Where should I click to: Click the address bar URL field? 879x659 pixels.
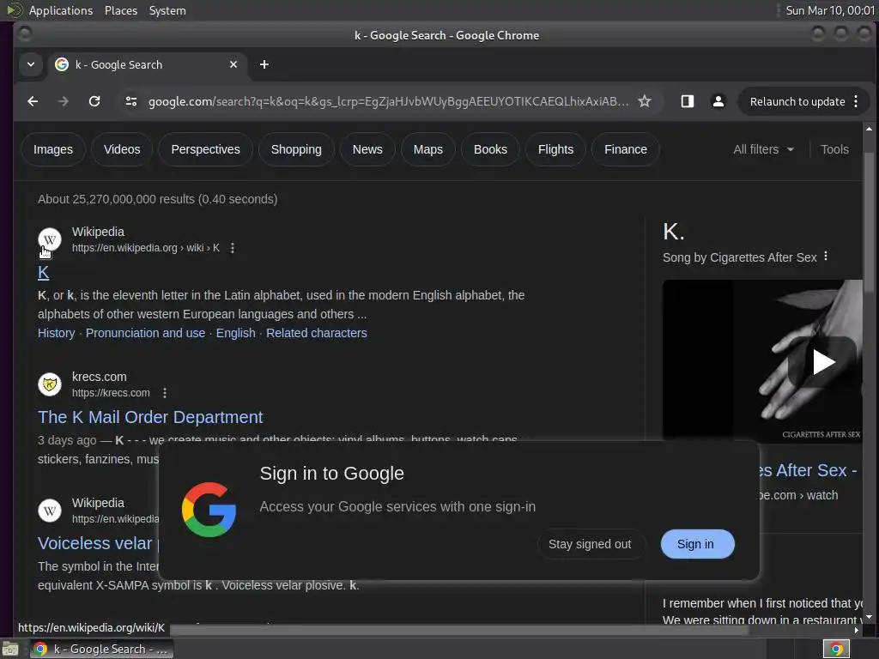[388, 101]
